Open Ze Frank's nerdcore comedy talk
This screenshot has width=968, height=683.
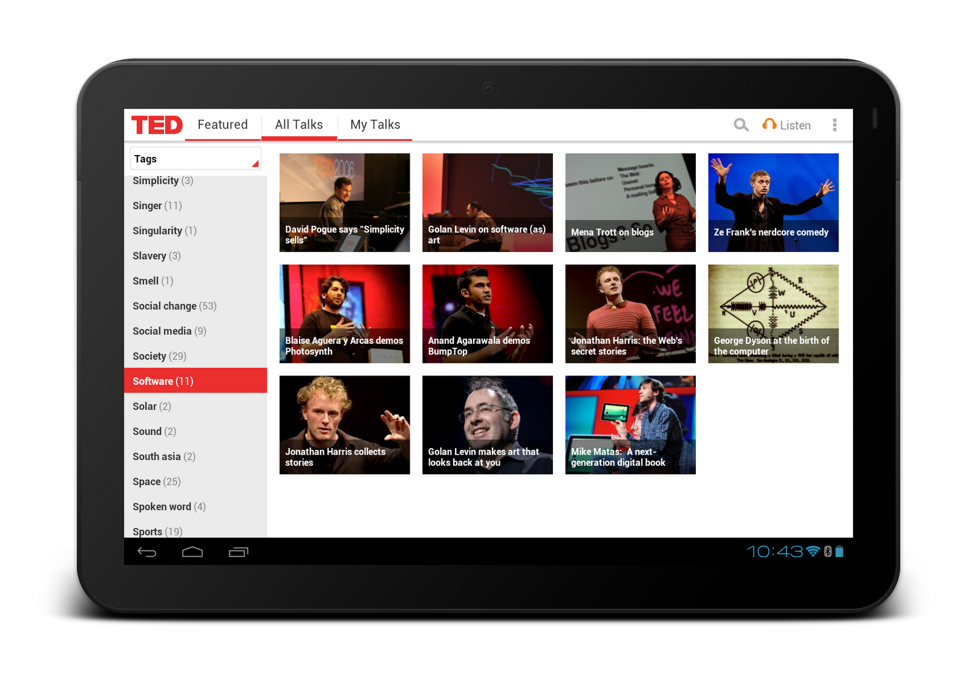point(773,202)
